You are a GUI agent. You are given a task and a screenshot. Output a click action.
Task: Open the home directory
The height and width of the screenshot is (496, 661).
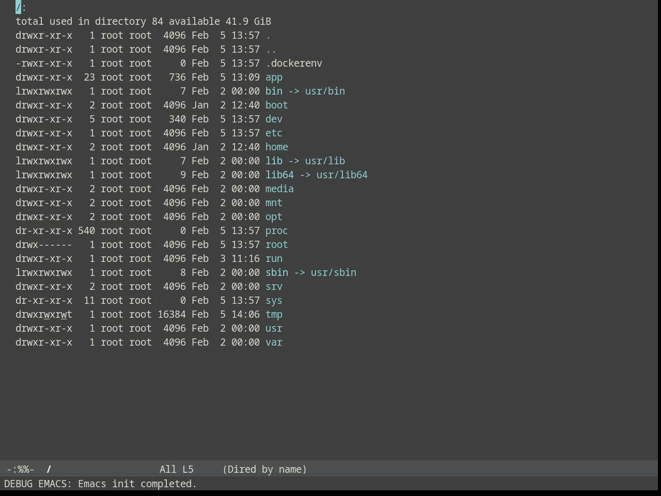click(277, 147)
